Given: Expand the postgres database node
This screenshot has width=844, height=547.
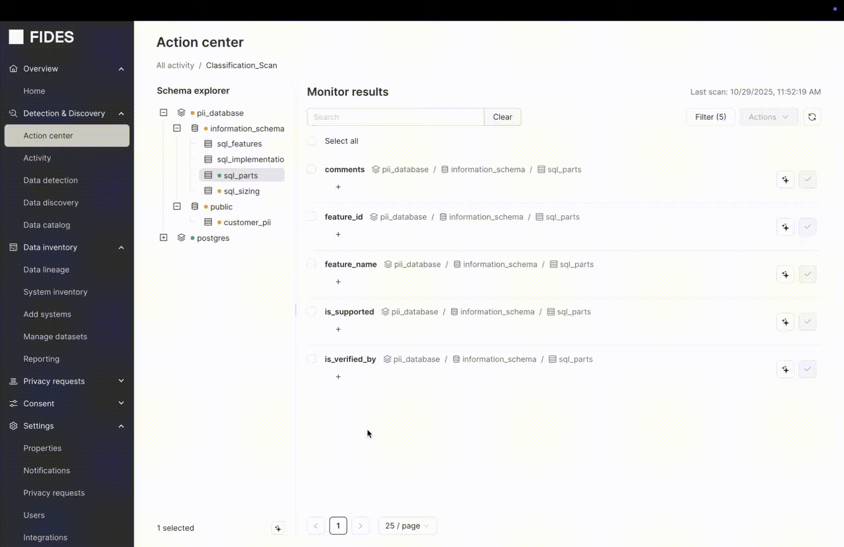Looking at the screenshot, I should [x=164, y=238].
